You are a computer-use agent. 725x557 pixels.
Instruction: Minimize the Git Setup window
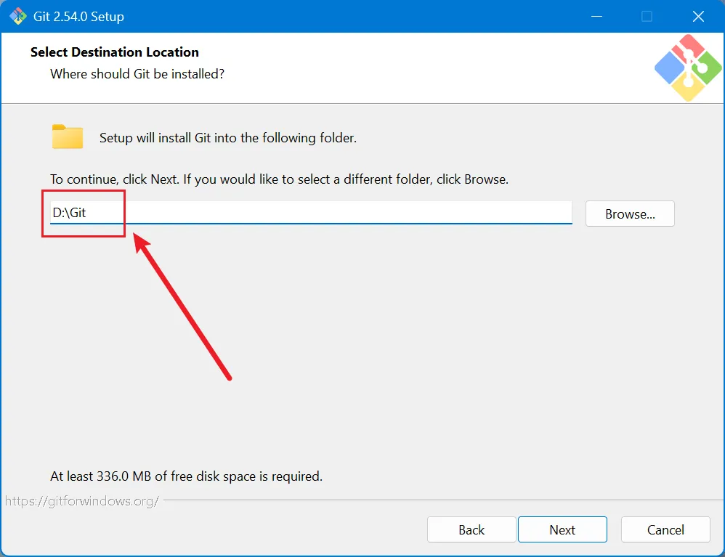[x=596, y=17]
